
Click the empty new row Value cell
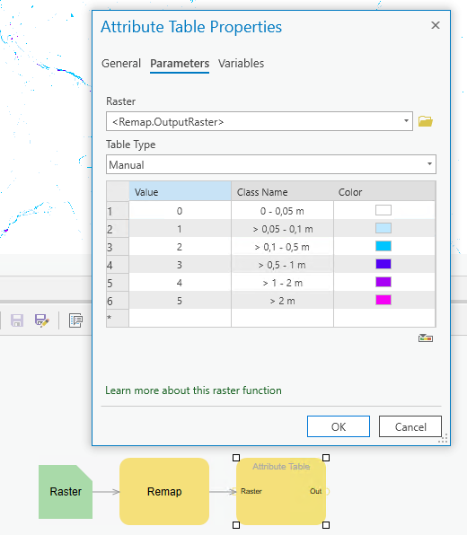point(180,318)
